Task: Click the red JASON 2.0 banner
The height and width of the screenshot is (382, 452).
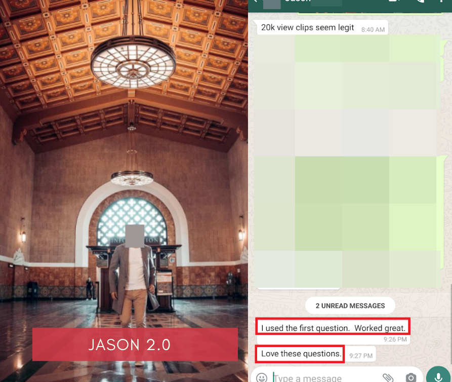Action: point(135,345)
